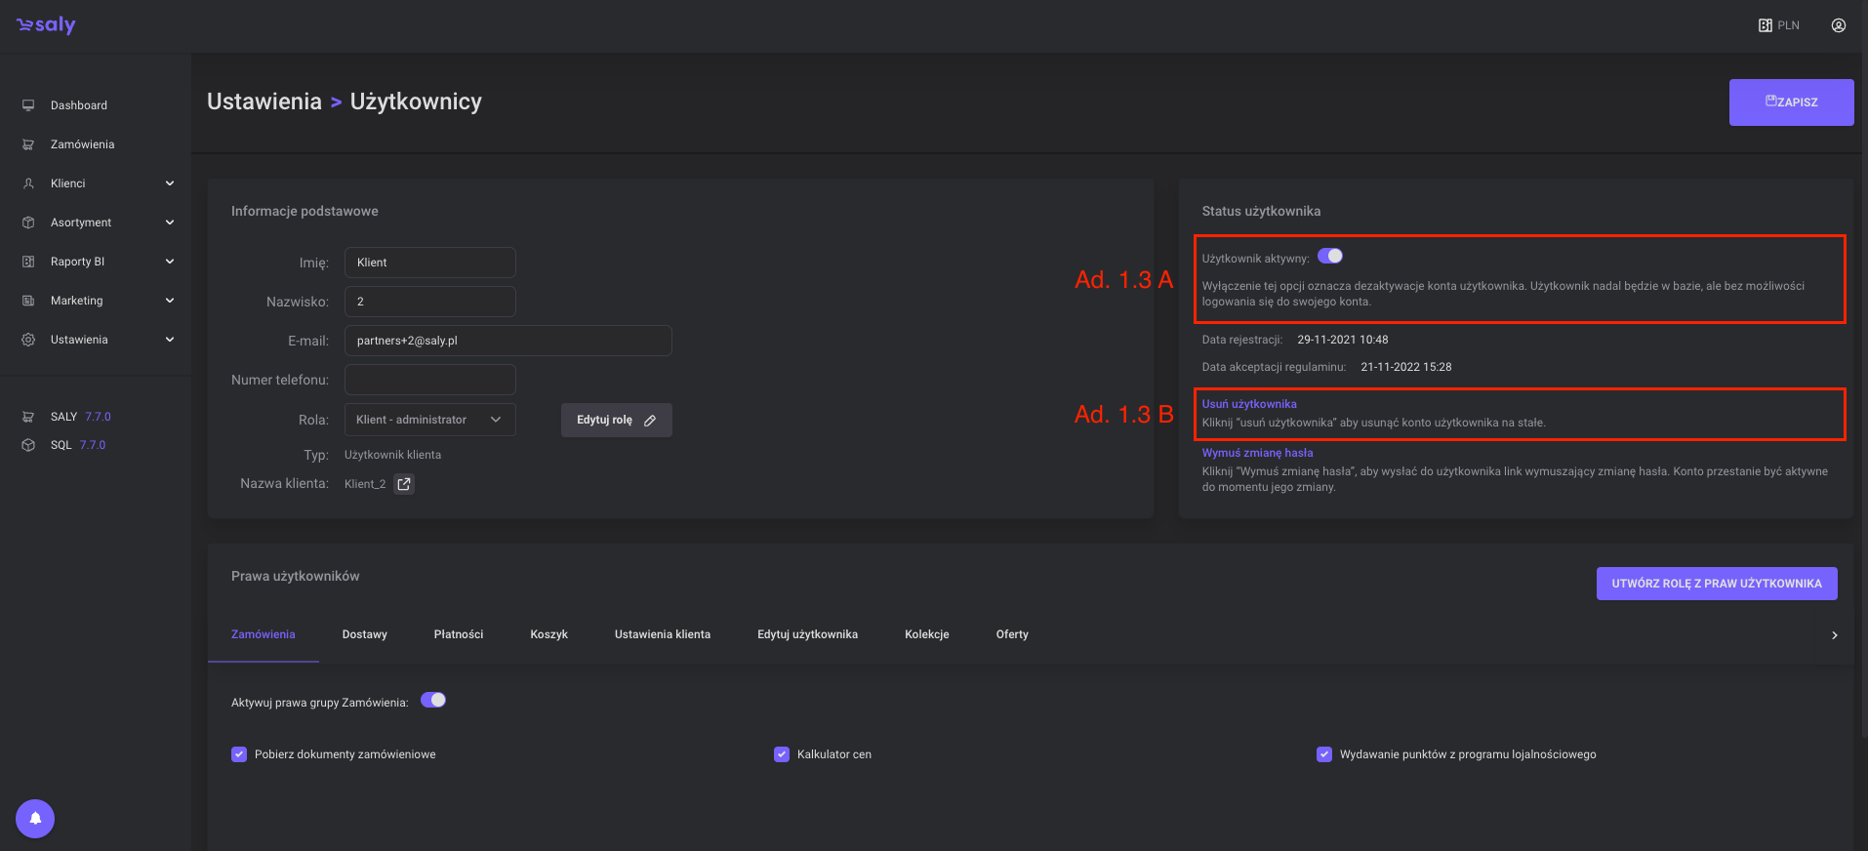Open external link icon next to Klient_2
This screenshot has width=1868, height=851.
pyautogui.click(x=404, y=484)
